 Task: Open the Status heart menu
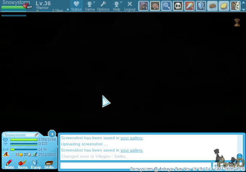pyautogui.click(x=76, y=6)
